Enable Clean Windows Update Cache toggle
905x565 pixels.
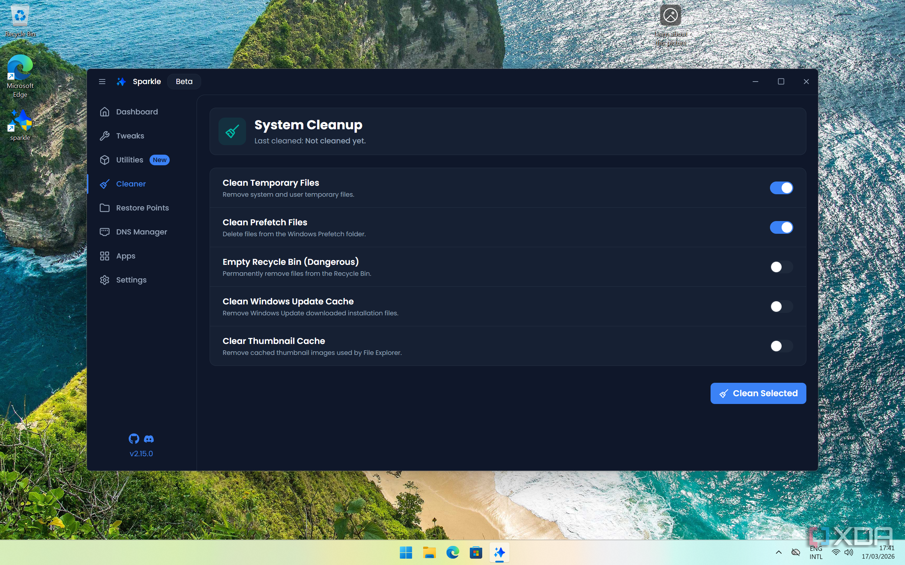click(781, 307)
